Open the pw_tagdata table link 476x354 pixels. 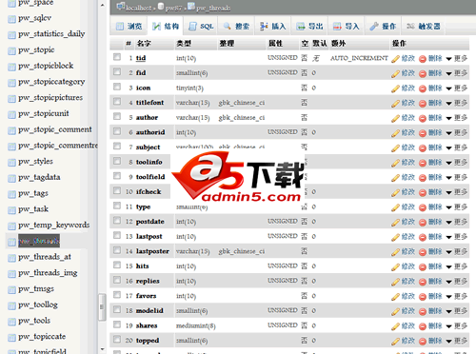(39, 177)
